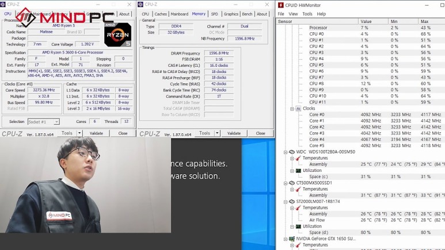Click the AMD Ryzen 5 logo
This screenshot has width=445, height=250.
coord(118,34)
